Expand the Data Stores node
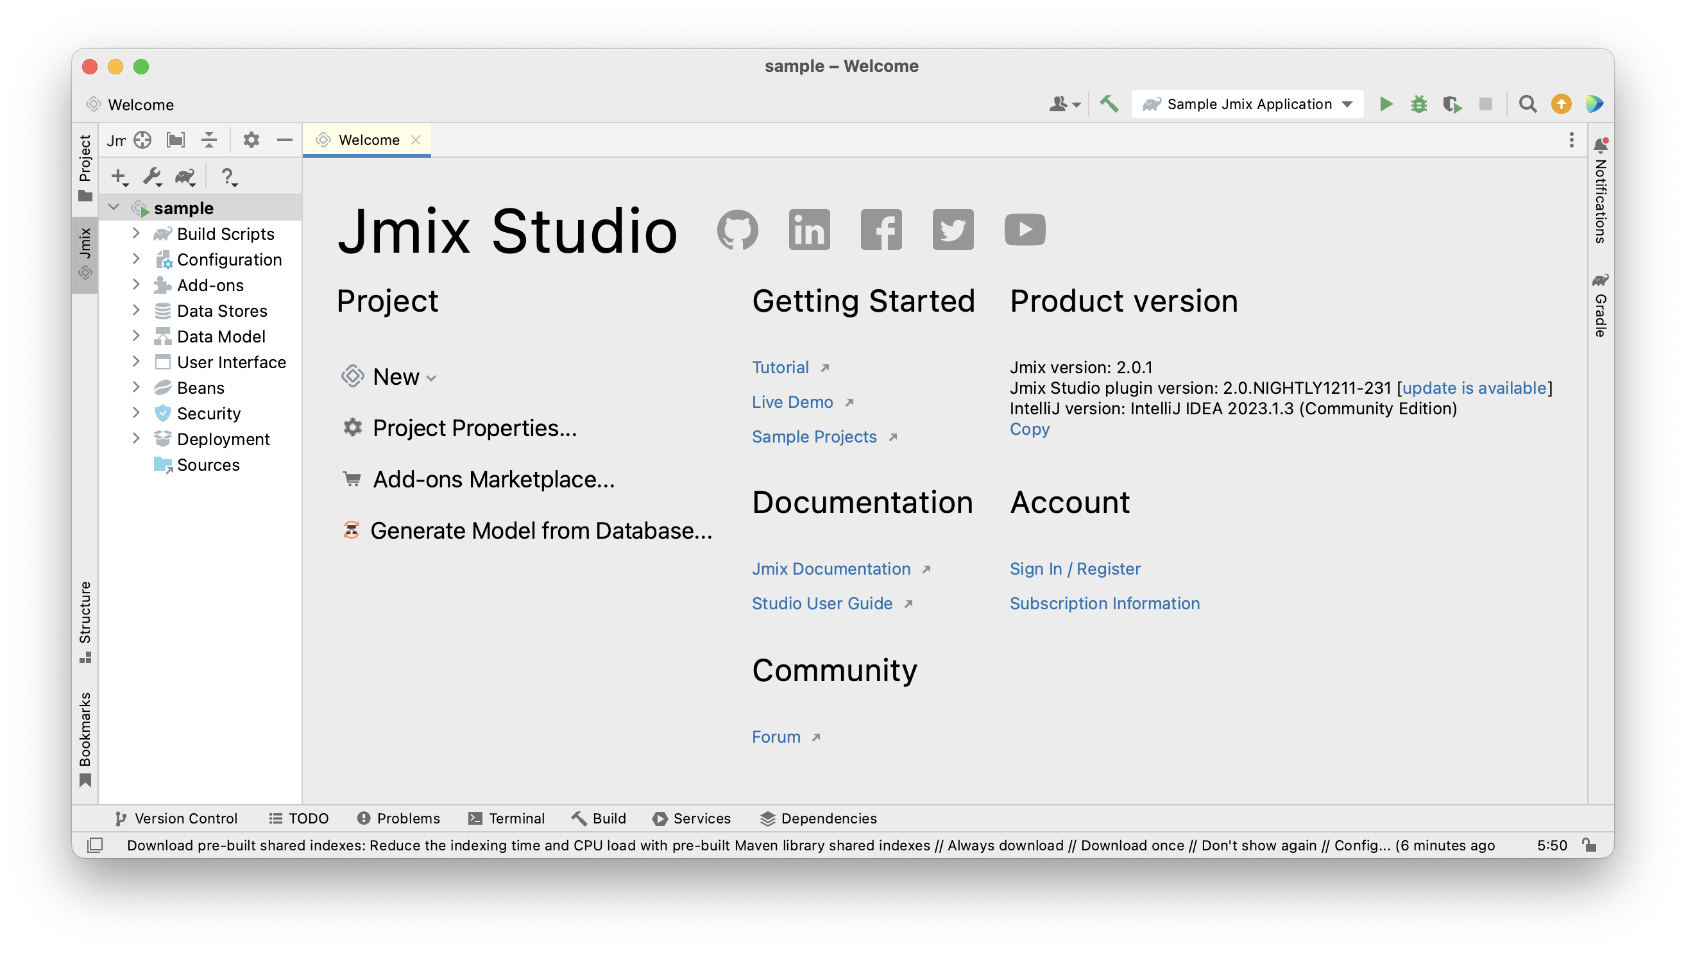 136,310
